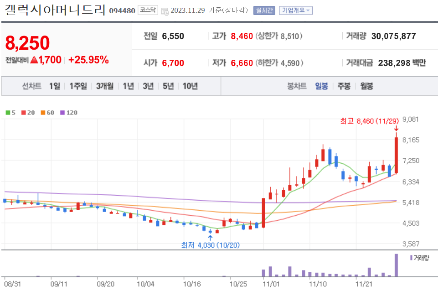Screen dimensions: 438x296
Task: Click the 갤럭시아머니트리 stock name title
Action: click(55, 10)
